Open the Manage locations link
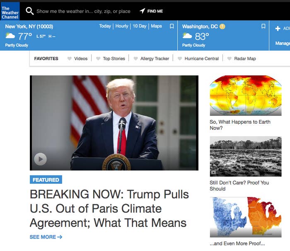Image resolution: width=290 pixels, height=251 pixels. pos(283,43)
